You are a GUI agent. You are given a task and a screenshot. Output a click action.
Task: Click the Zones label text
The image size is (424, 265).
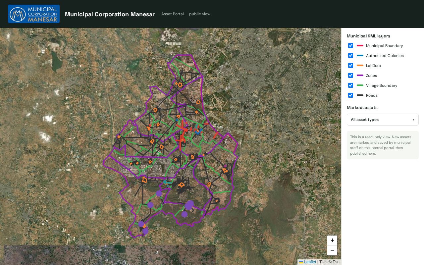[x=371, y=76]
